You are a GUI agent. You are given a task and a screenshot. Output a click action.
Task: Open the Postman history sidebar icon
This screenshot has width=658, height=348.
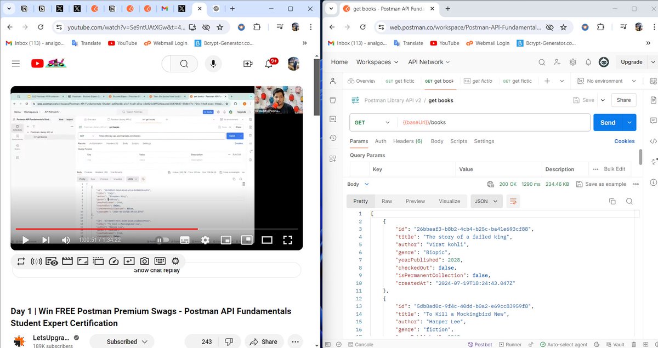point(333,138)
